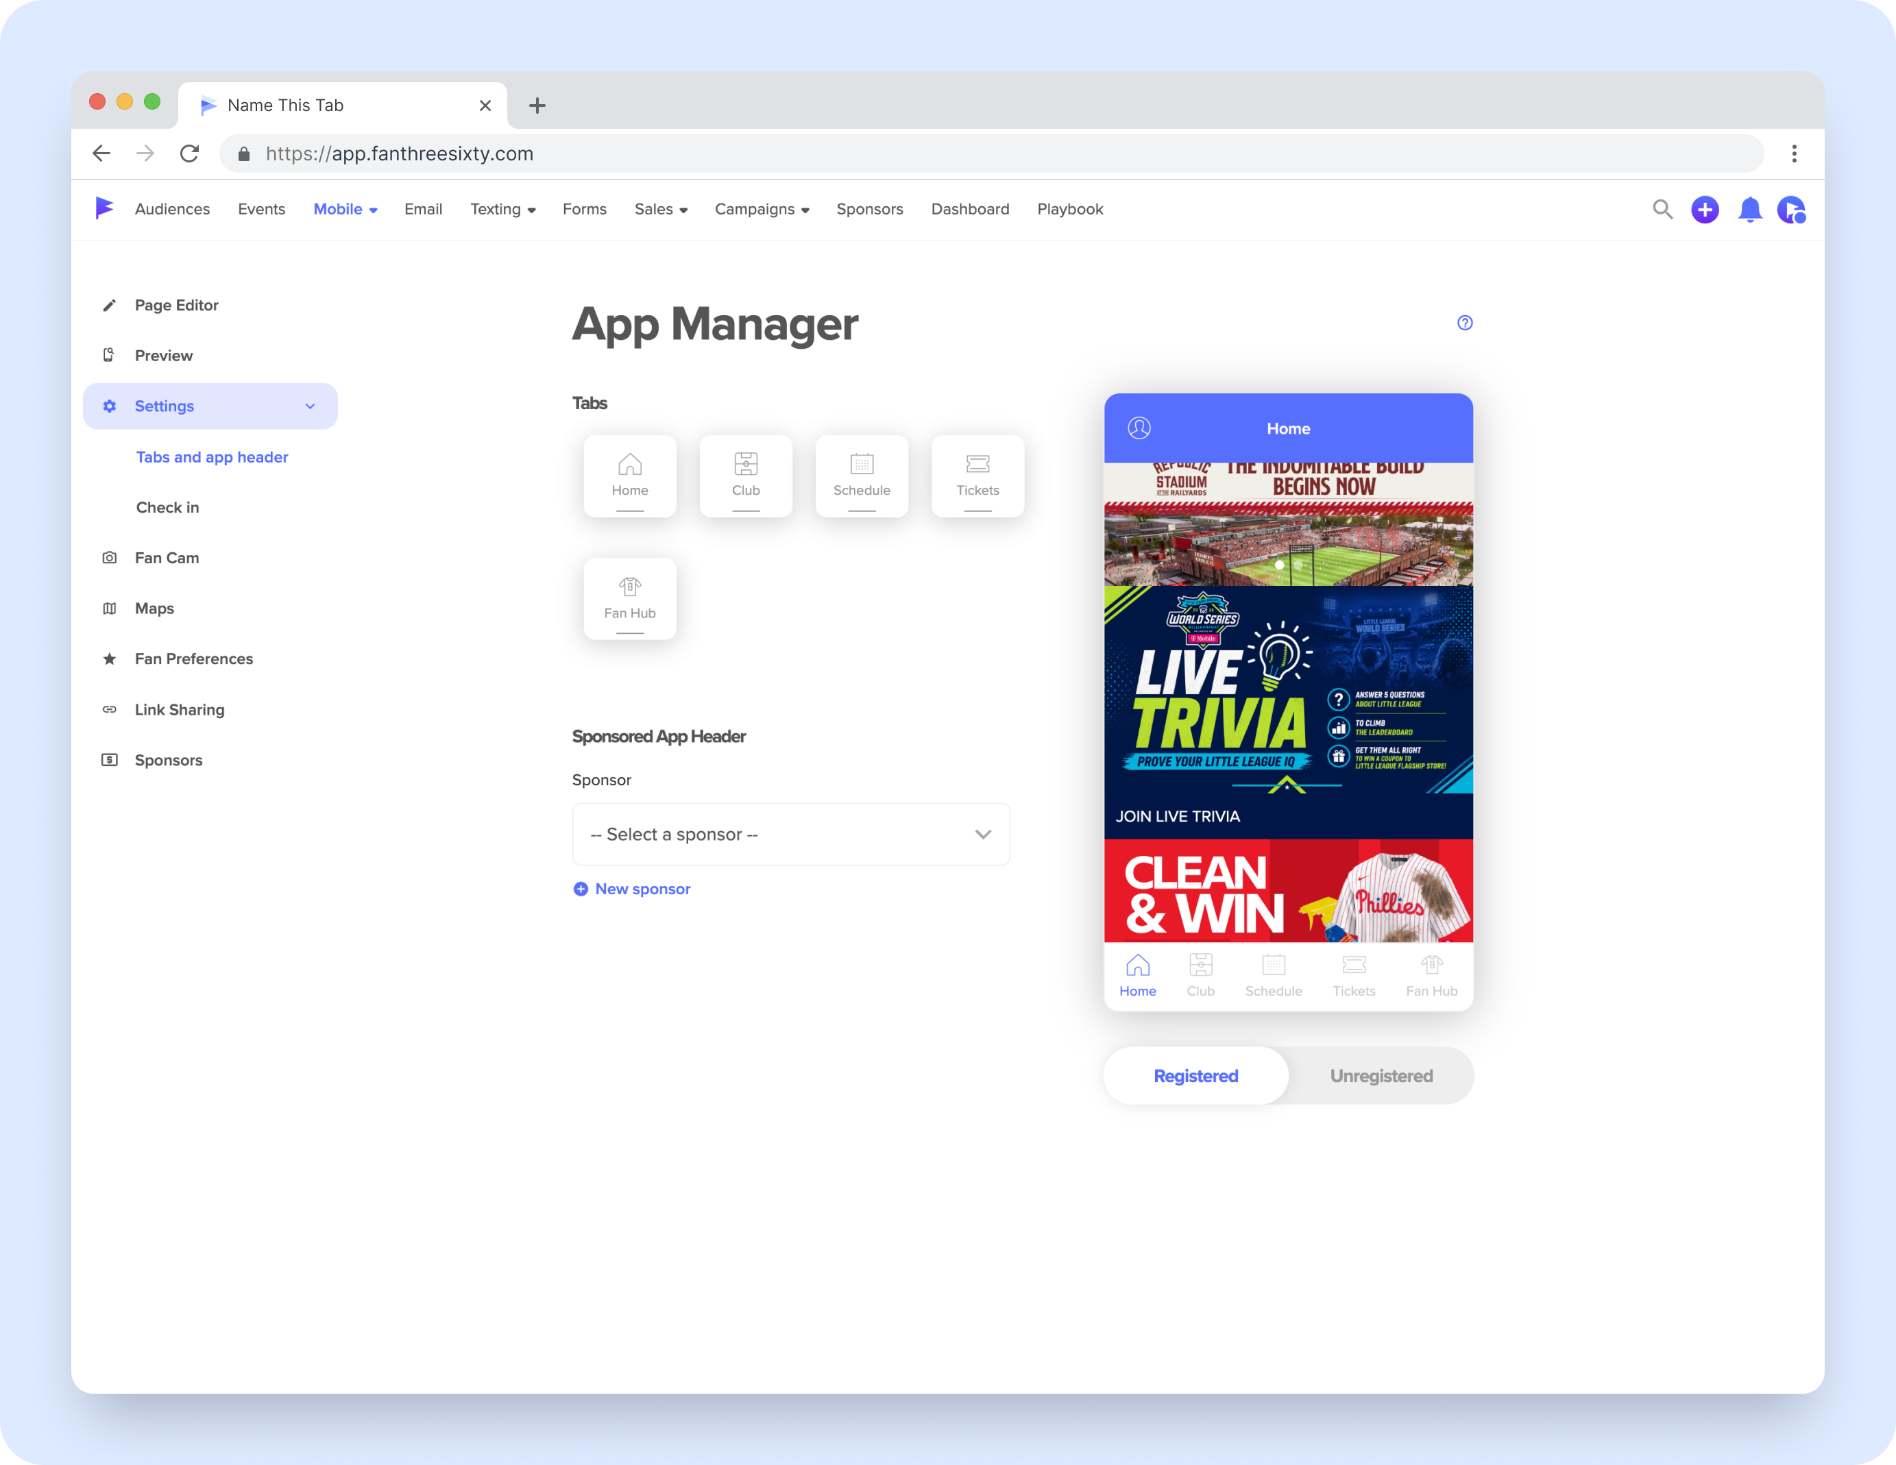Click the Page Editor pencil icon
This screenshot has width=1896, height=1465.
click(x=110, y=306)
